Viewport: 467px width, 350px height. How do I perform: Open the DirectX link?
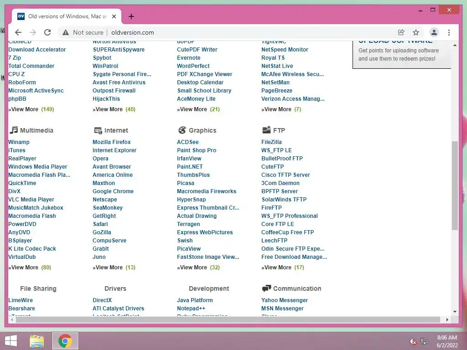102,300
